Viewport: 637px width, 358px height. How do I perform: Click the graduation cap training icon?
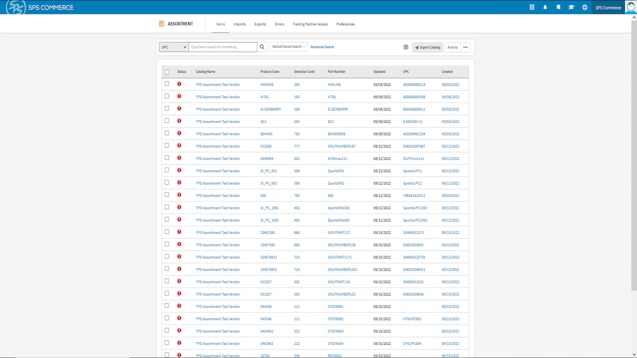coord(571,7)
